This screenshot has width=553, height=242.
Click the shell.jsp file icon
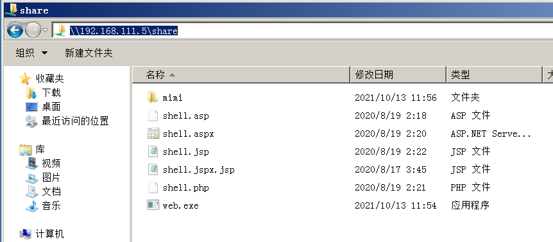tap(153, 151)
